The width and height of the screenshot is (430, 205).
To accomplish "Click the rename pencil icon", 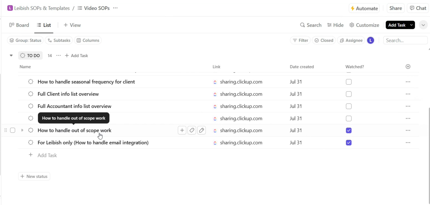I will point(202,130).
